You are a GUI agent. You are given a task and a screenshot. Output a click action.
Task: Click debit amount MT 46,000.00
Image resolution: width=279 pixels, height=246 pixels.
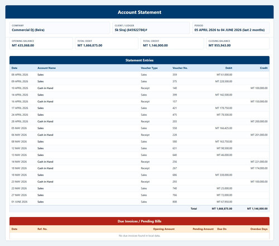click(x=224, y=155)
